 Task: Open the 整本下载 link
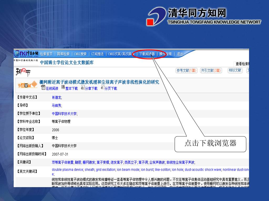tap(71, 88)
